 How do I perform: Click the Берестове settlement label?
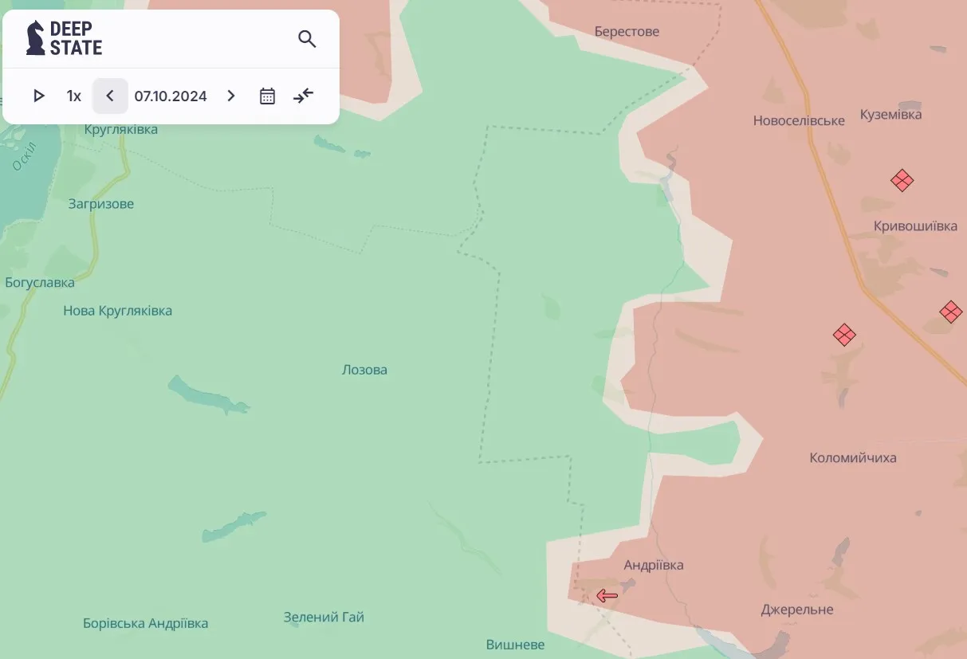click(627, 32)
